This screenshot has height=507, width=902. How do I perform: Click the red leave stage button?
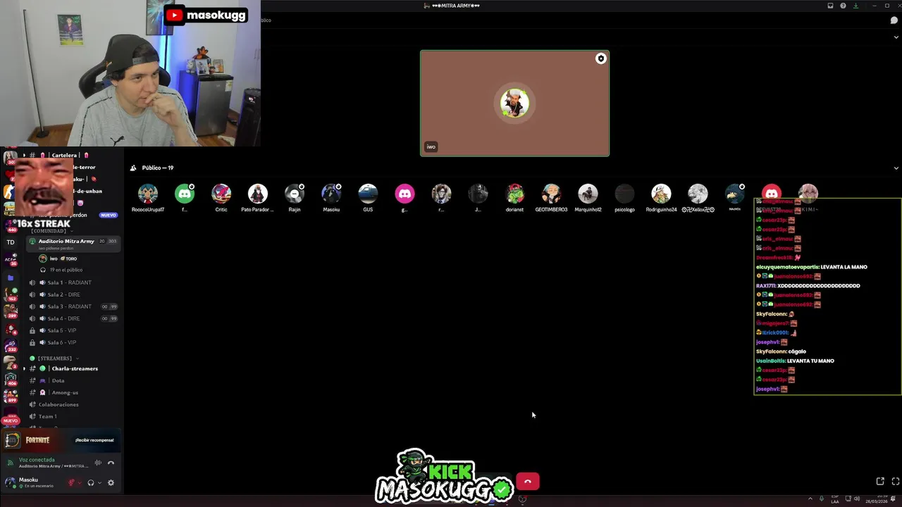(x=528, y=482)
